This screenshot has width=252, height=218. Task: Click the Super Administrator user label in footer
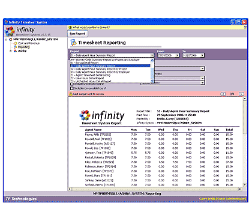(x=223, y=199)
